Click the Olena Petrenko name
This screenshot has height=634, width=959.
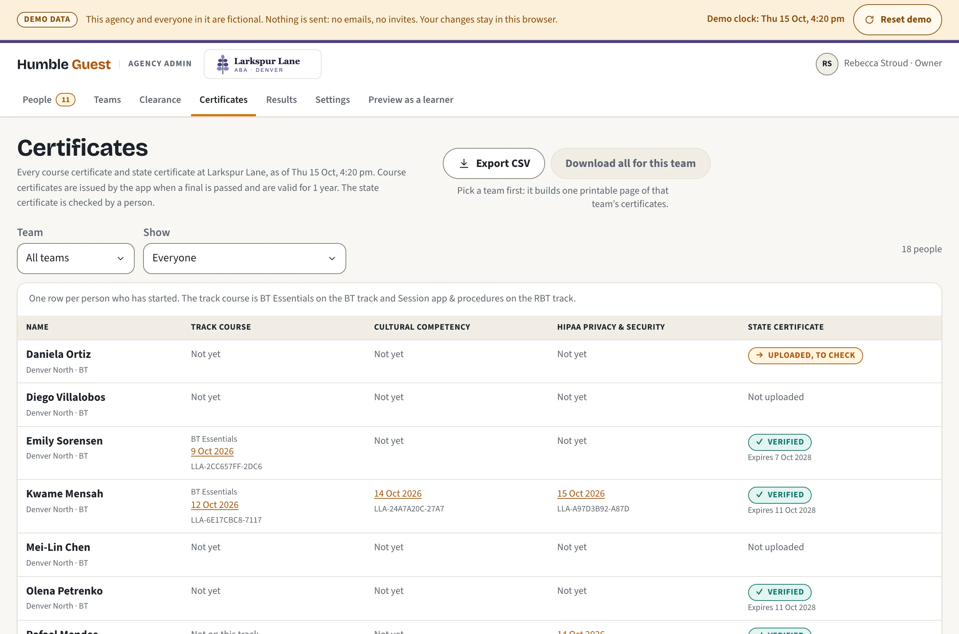(x=64, y=591)
